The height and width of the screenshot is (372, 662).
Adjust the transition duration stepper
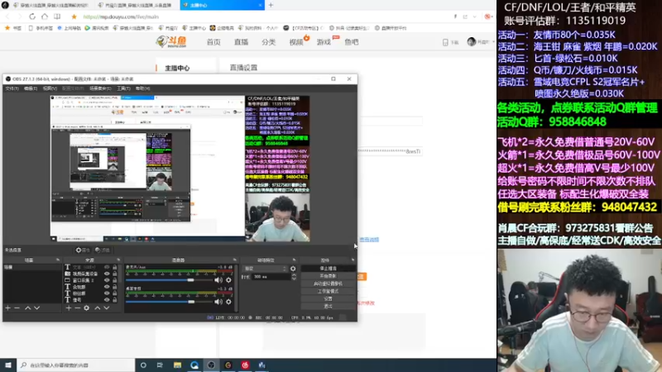pyautogui.click(x=294, y=277)
